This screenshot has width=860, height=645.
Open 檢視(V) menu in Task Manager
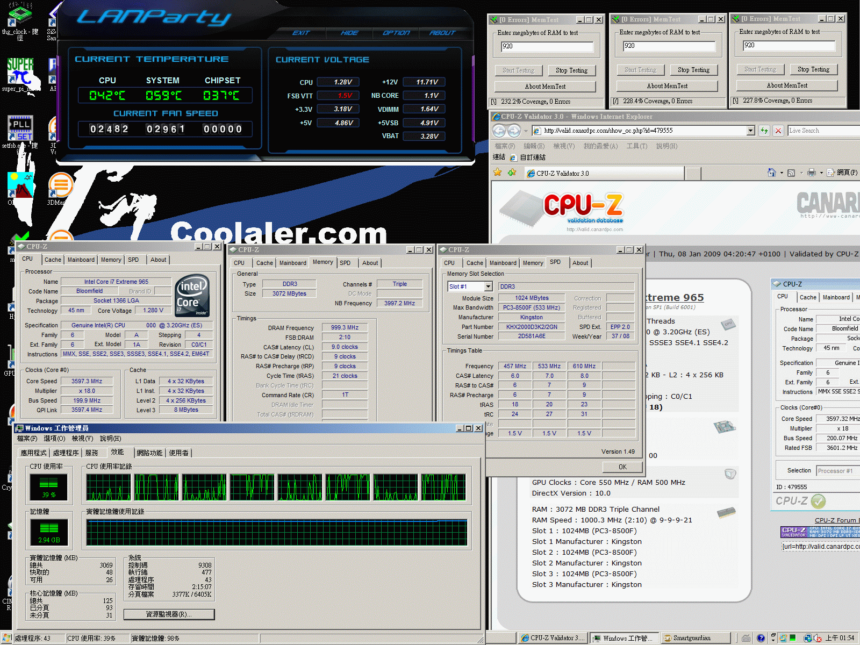[x=82, y=439]
